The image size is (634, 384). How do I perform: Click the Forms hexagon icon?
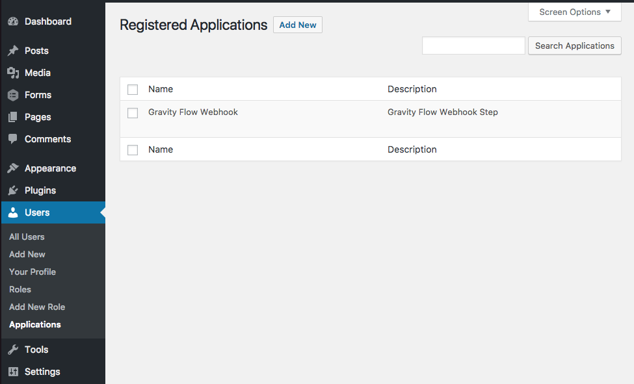click(13, 95)
